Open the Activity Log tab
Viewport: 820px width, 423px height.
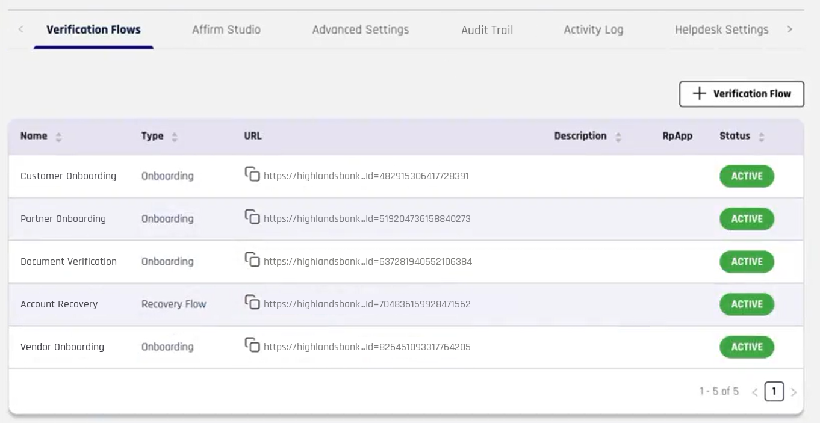coord(594,29)
